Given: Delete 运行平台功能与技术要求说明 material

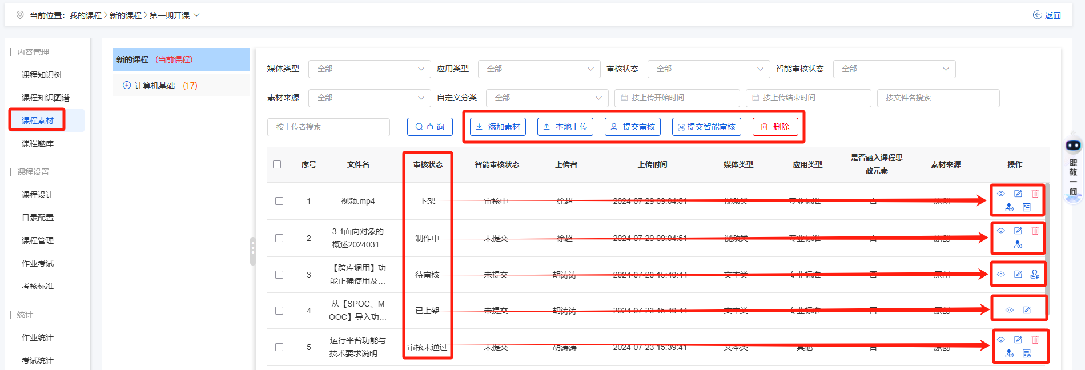Looking at the screenshot, I should tap(1035, 340).
